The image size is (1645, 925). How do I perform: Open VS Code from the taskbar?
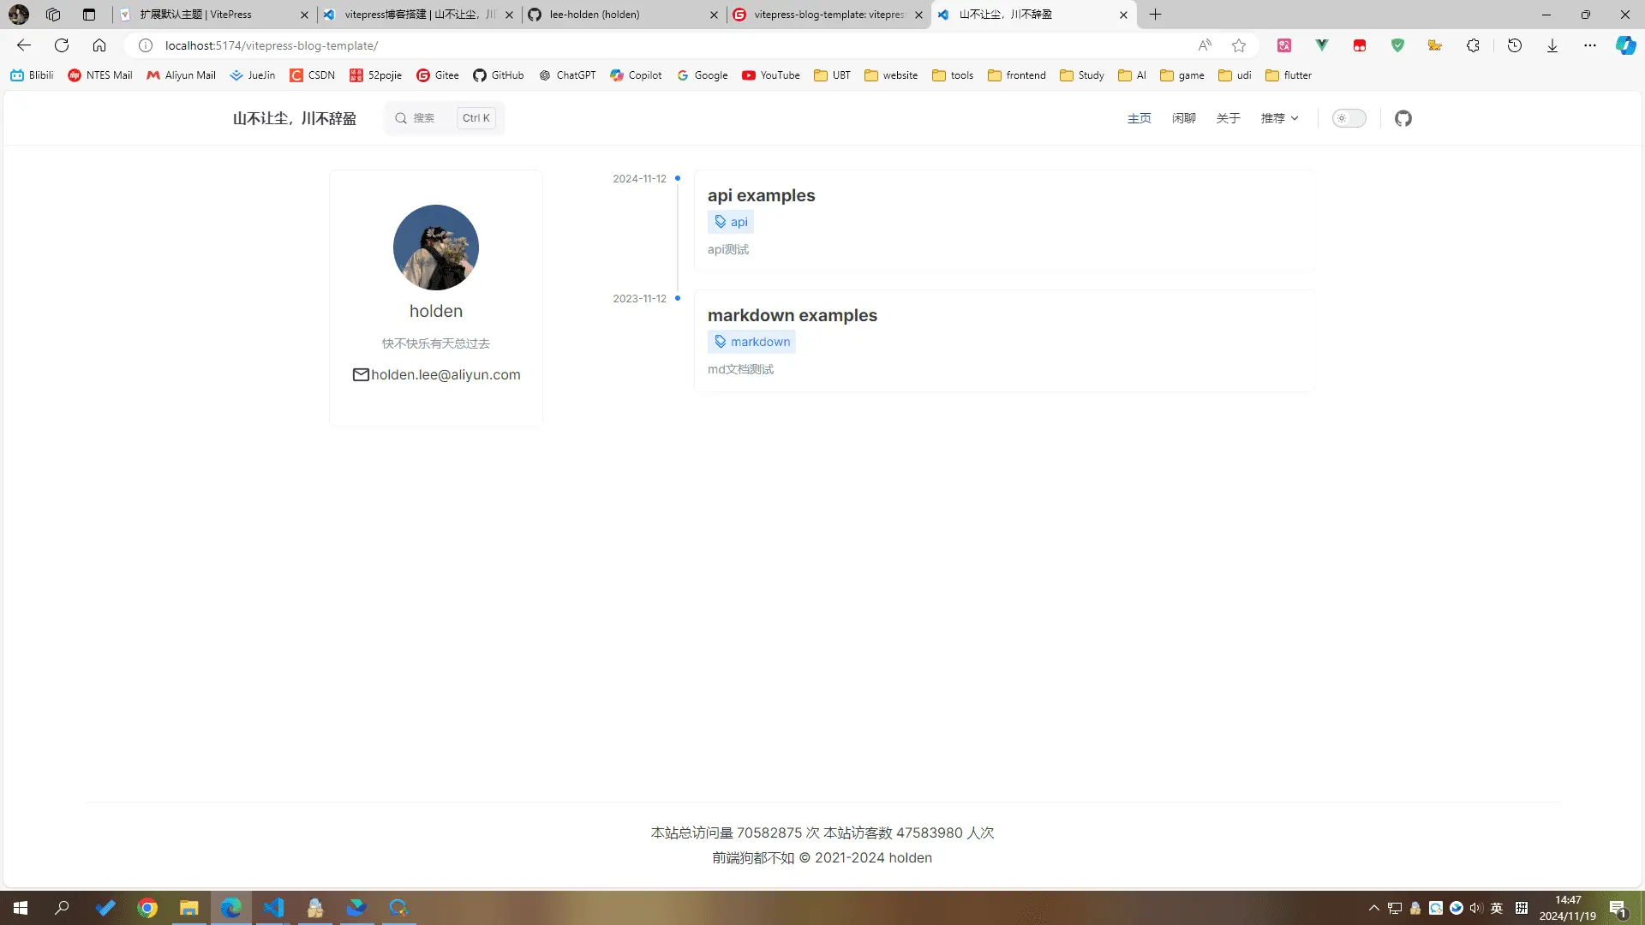(273, 908)
